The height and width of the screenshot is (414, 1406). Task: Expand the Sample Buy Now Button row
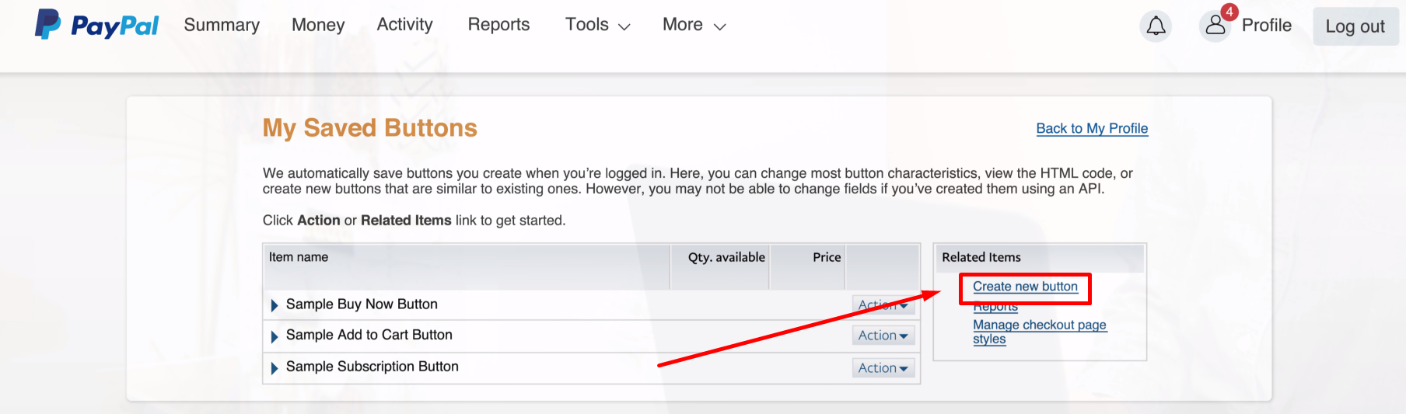275,305
